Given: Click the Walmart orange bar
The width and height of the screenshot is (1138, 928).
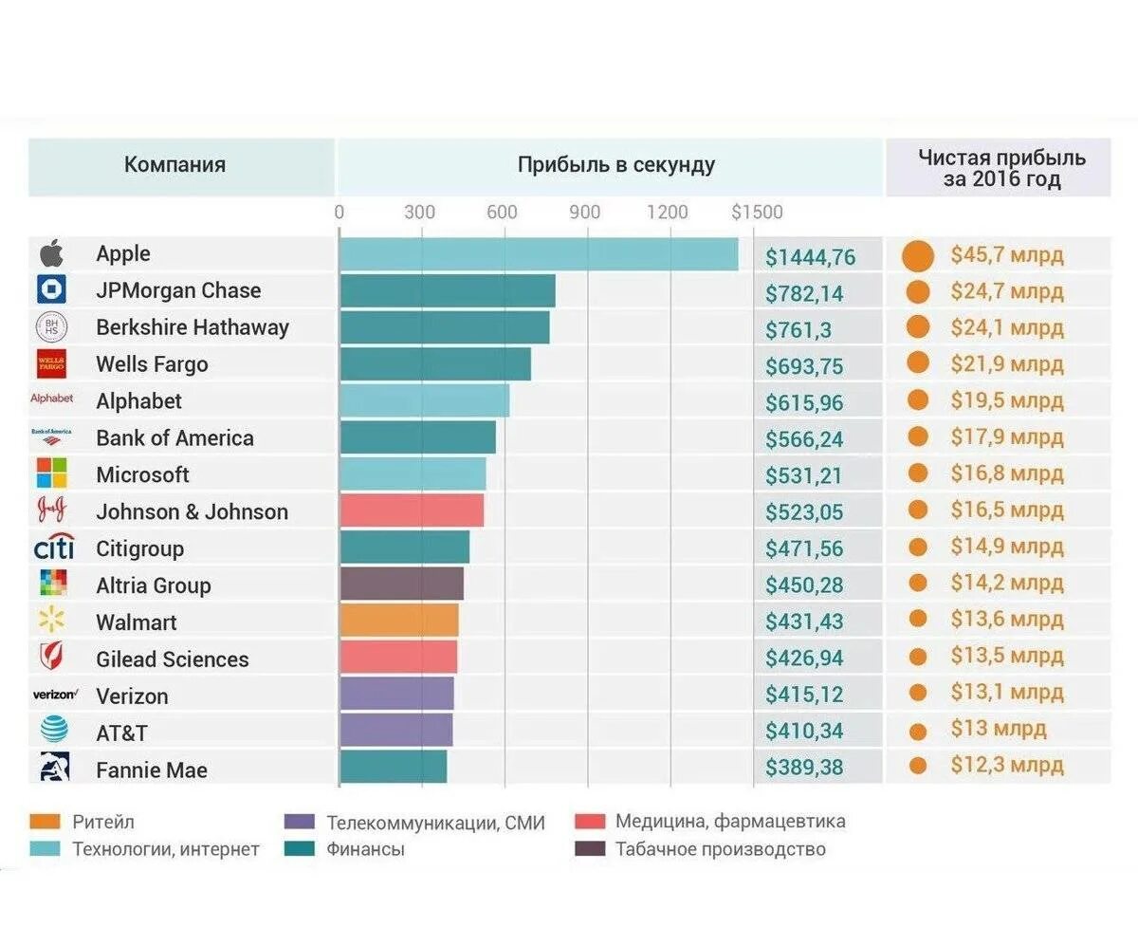Looking at the screenshot, I should 399,621.
